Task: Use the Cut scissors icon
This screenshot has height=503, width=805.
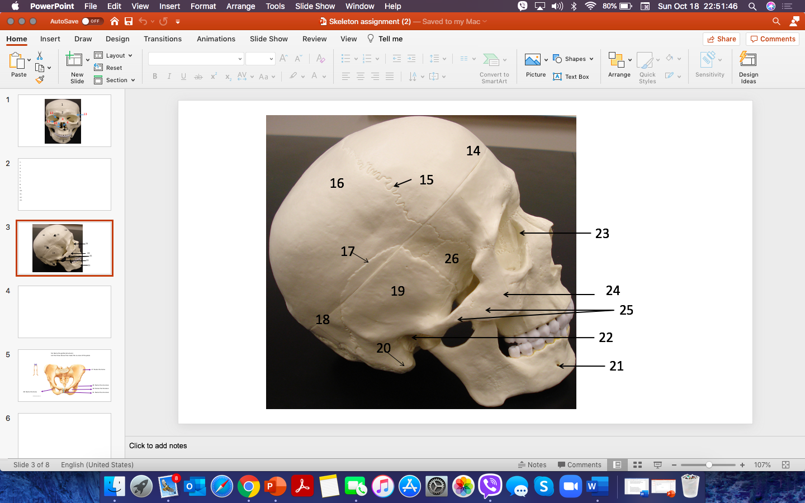Action: point(40,56)
